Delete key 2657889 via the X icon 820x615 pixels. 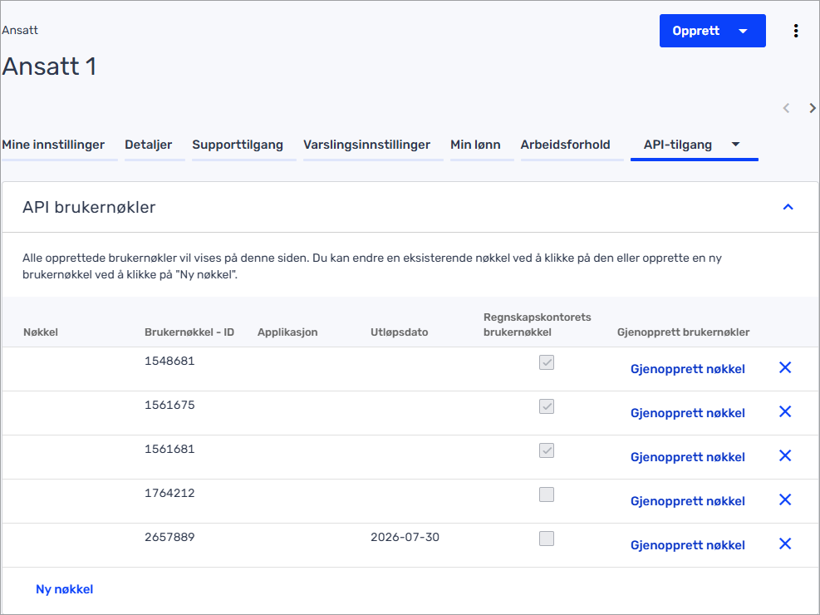784,544
